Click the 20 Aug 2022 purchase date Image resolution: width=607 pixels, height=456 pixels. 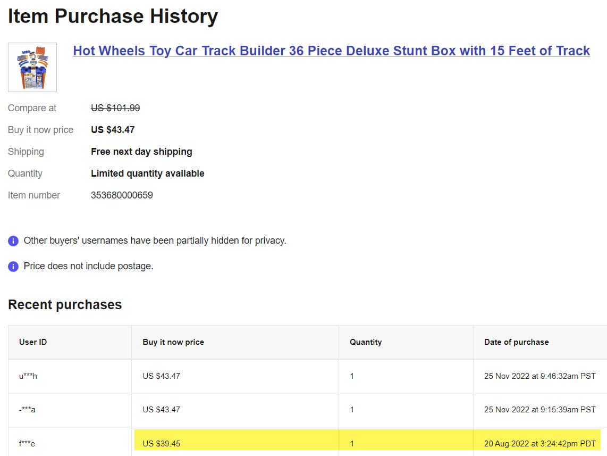tap(539, 444)
